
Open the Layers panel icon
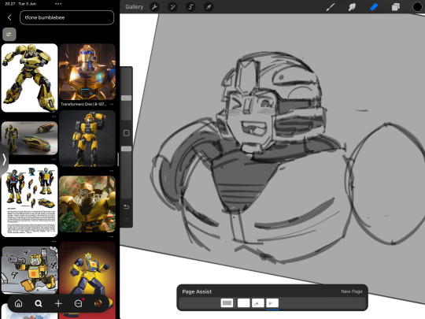[395, 7]
